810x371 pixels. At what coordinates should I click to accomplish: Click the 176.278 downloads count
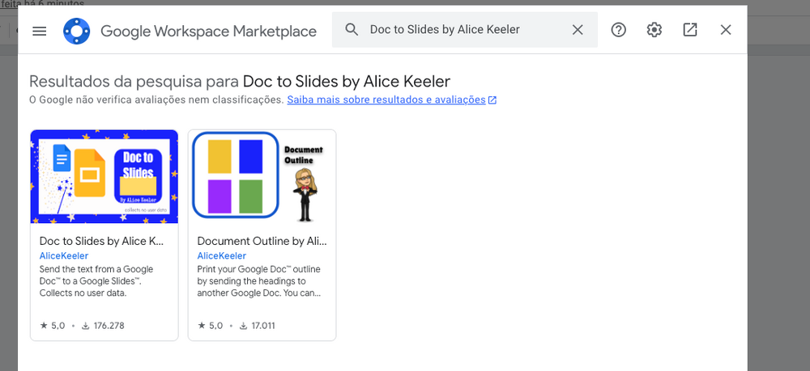click(x=104, y=326)
